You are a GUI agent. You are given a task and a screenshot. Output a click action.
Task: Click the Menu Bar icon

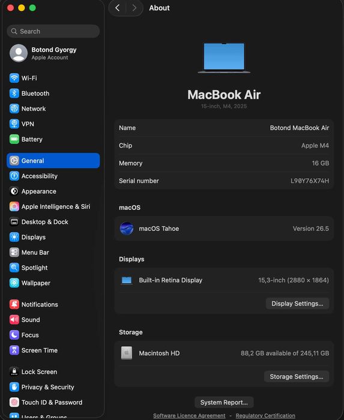coord(14,252)
